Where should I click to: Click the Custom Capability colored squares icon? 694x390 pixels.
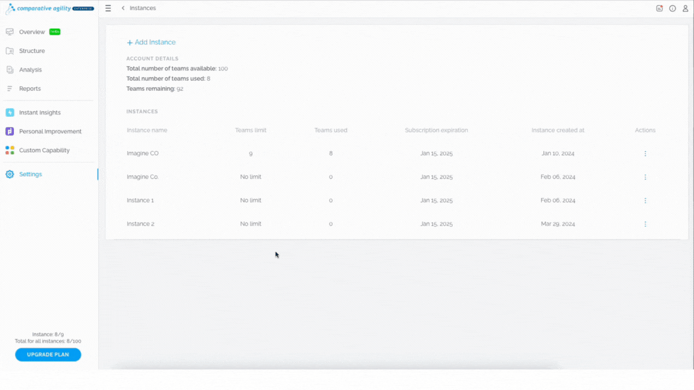10,150
